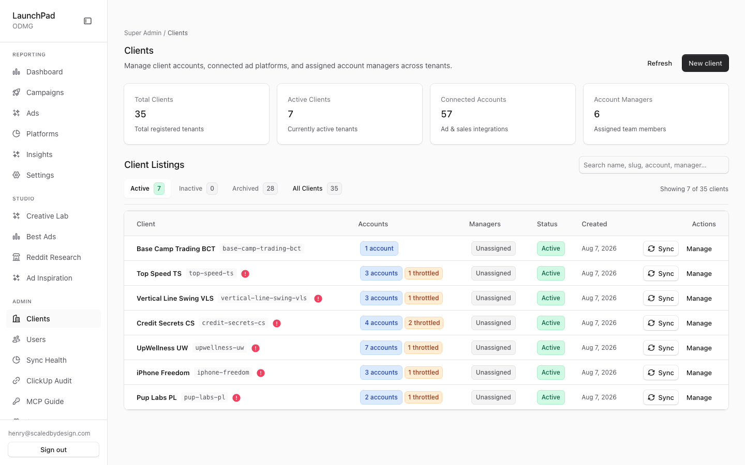The height and width of the screenshot is (465, 745).
Task: Click the Refresh button
Action: (660, 63)
